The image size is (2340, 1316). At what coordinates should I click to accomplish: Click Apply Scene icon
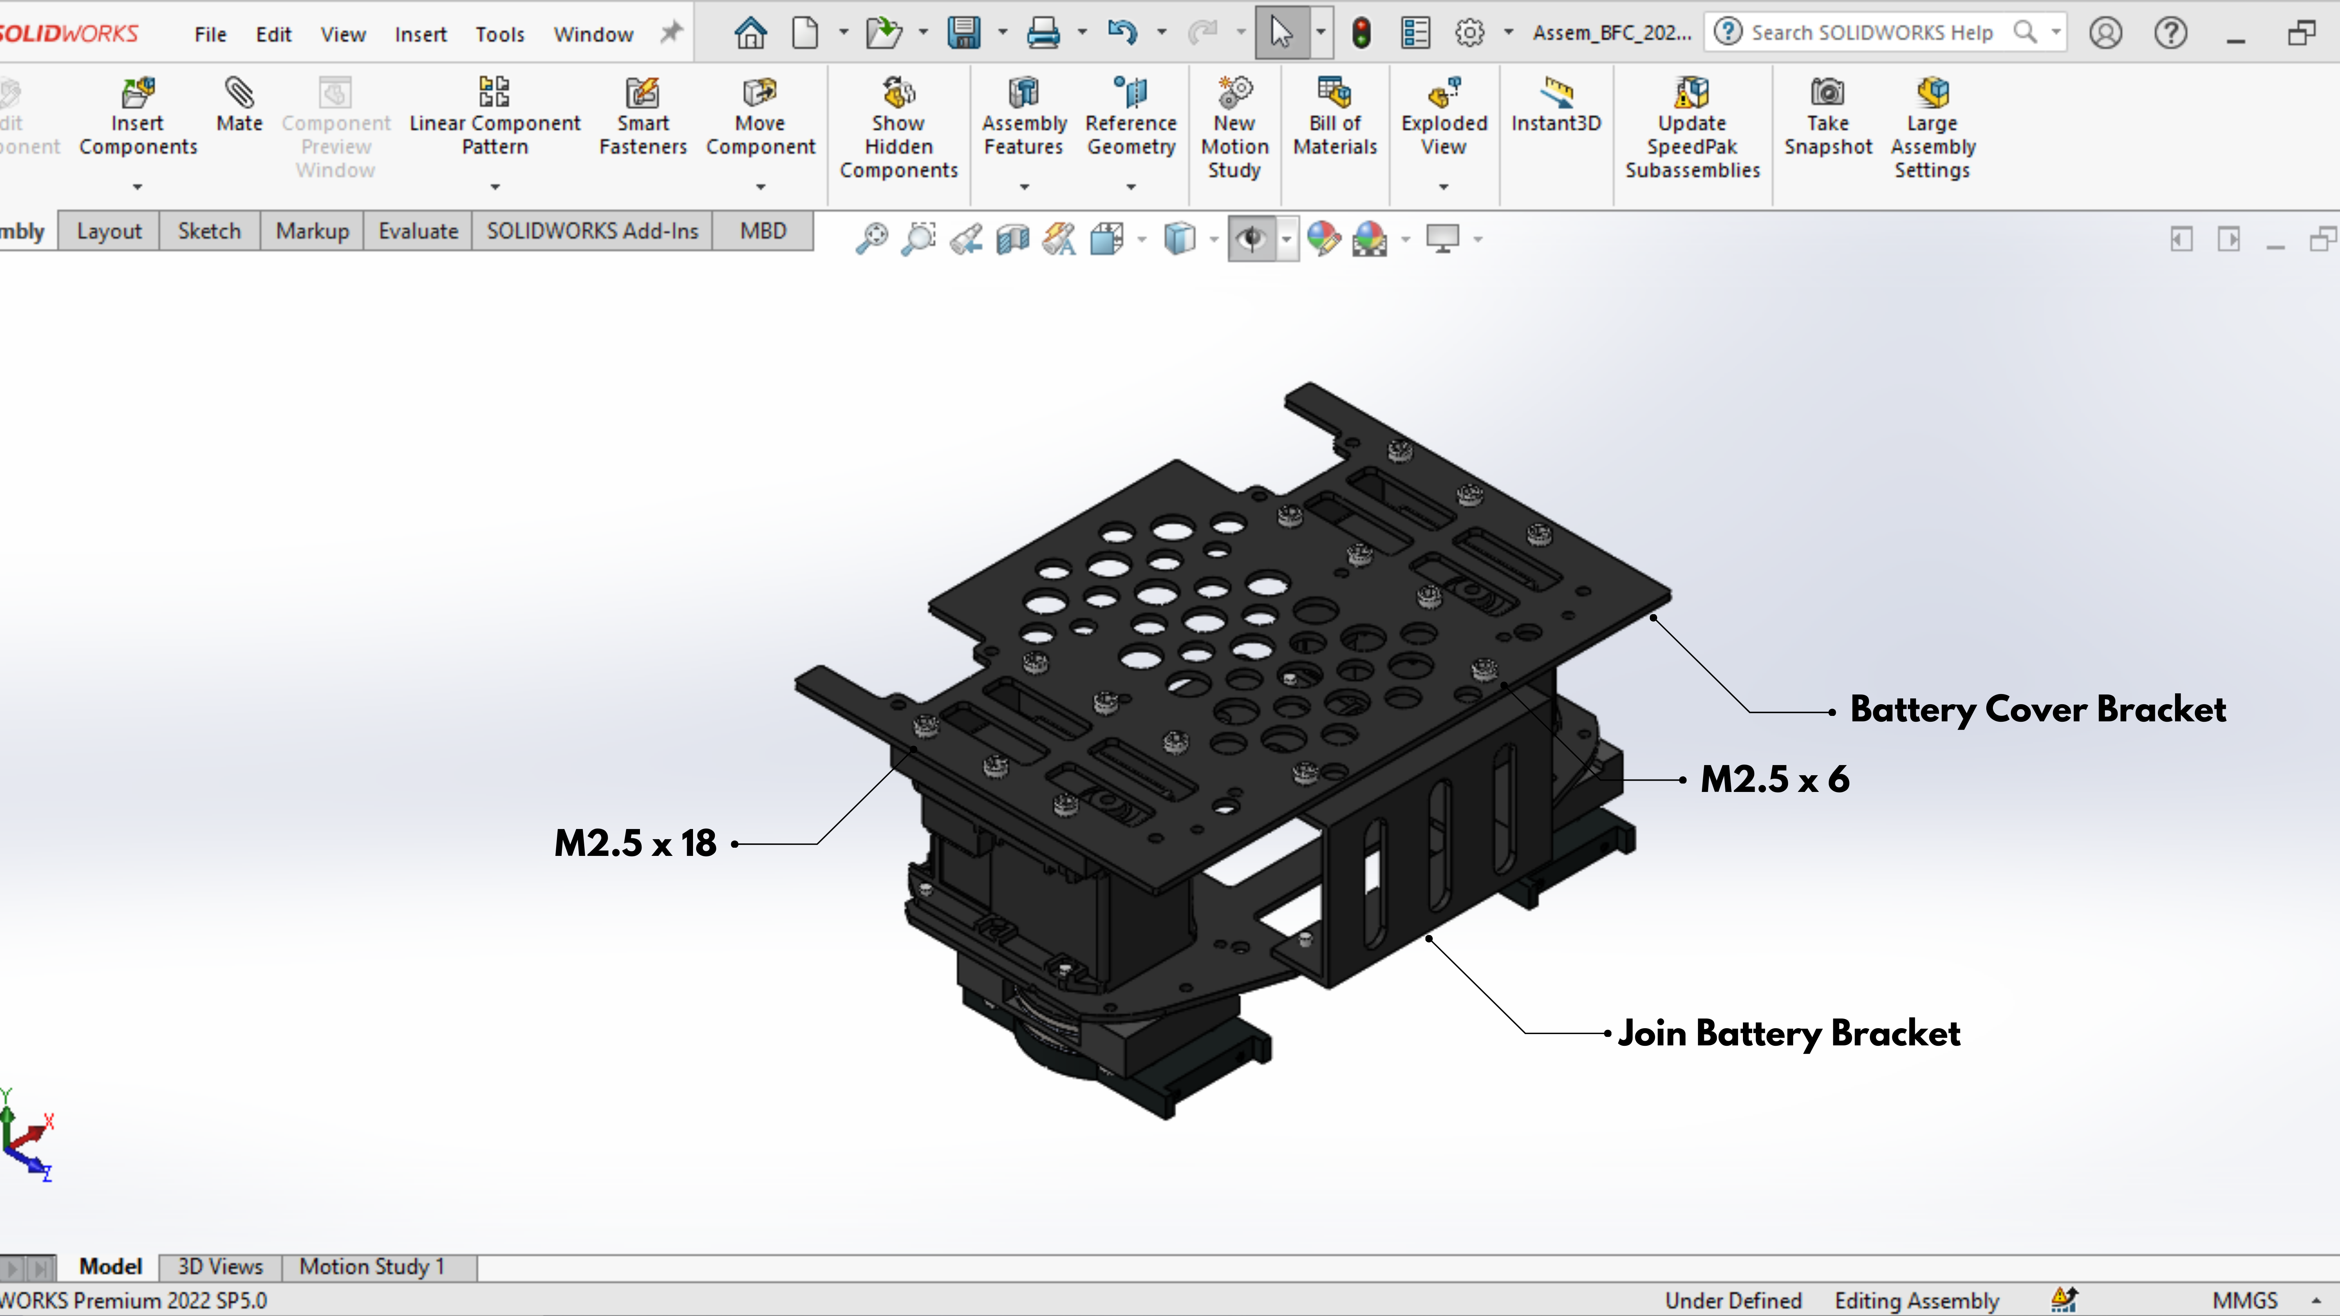(x=1369, y=239)
